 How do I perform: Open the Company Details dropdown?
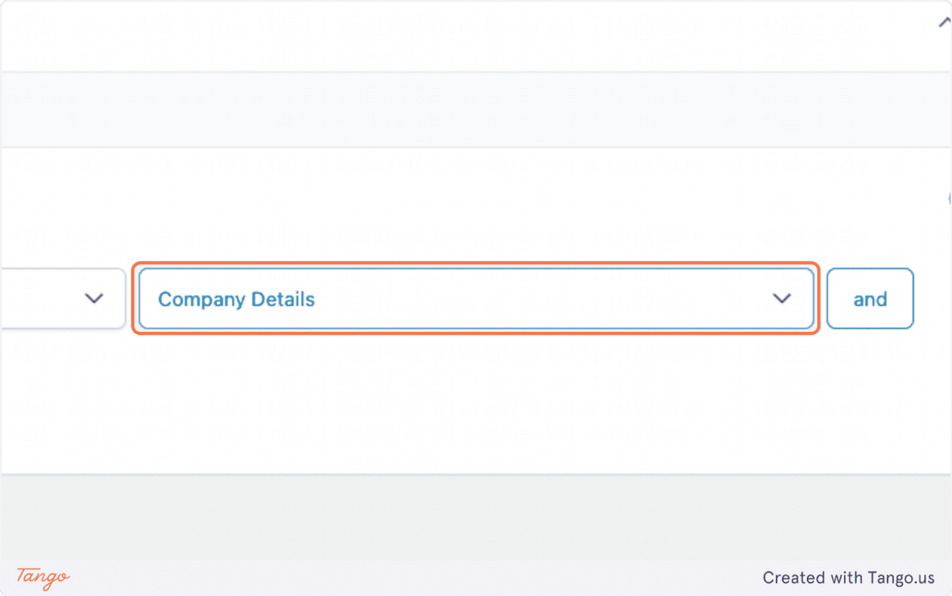click(475, 299)
